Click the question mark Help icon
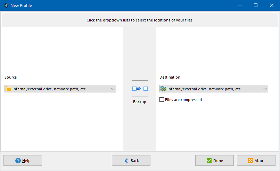 (18, 161)
